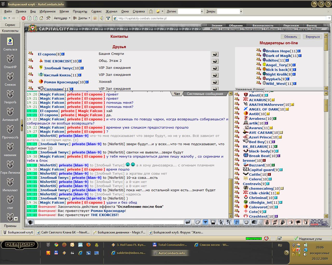
Task: Open the Форум link in the top navigation
Action: click(x=302, y=29)
